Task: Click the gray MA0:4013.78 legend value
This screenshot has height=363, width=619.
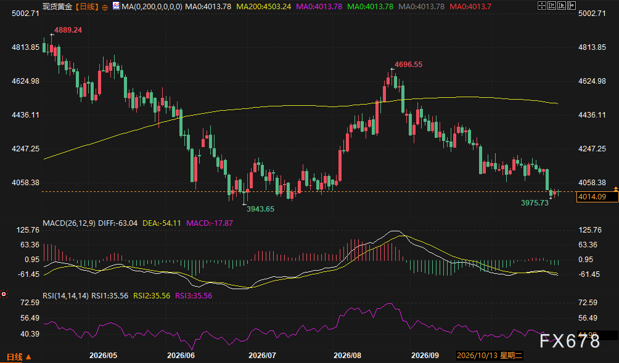Action: 422,7
